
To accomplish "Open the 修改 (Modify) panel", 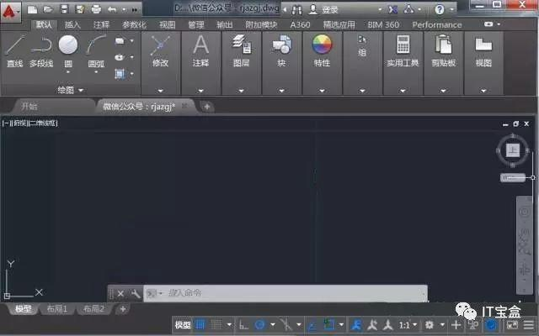I will [x=161, y=51].
